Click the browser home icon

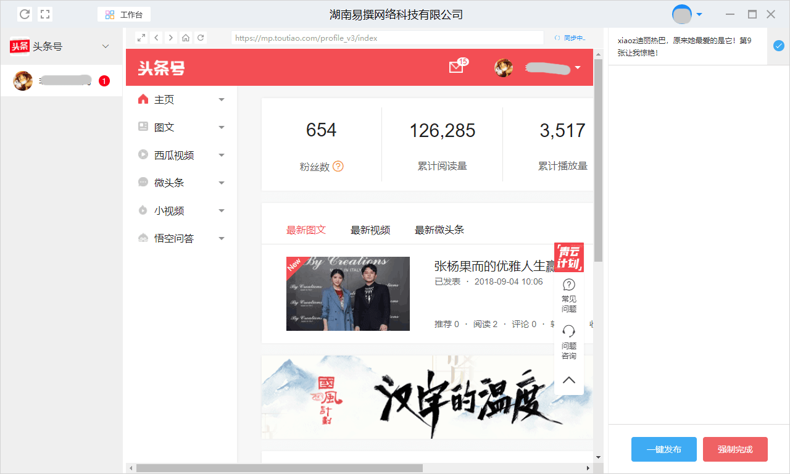point(186,38)
